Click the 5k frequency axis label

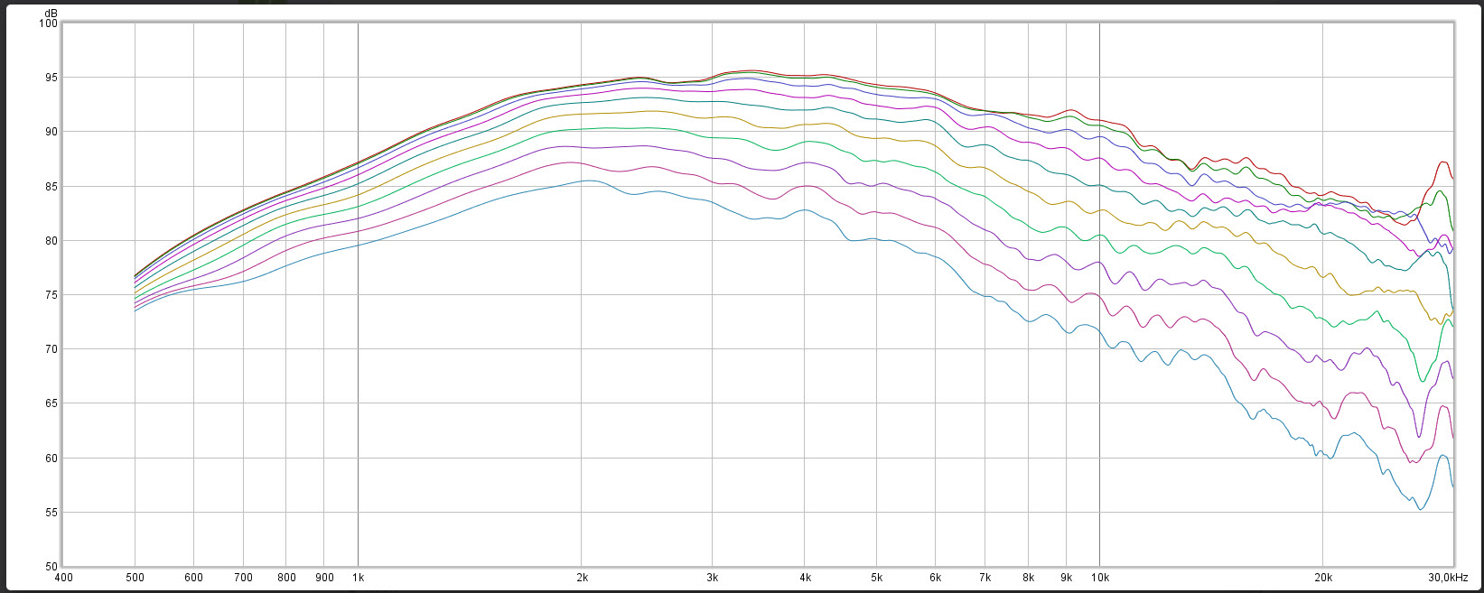click(x=877, y=578)
